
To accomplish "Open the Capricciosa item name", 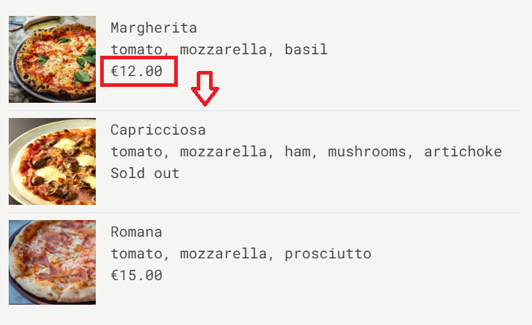I will (x=158, y=130).
